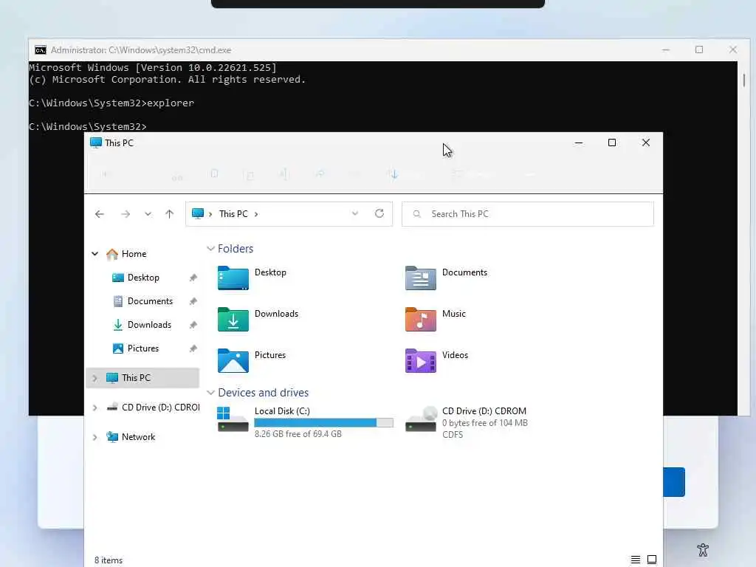Select the Music folder icon
Viewport: 756px width, 567px height.
420,320
